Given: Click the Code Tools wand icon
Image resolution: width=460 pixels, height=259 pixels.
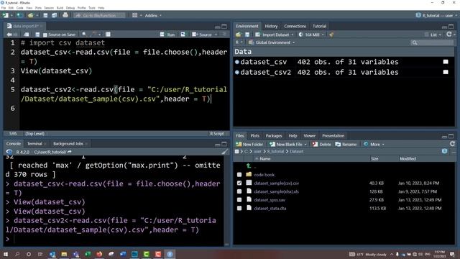Looking at the screenshot, I should (93, 35).
